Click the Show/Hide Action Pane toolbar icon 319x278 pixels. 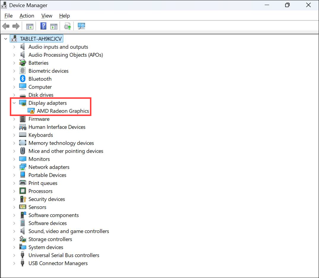54,26
